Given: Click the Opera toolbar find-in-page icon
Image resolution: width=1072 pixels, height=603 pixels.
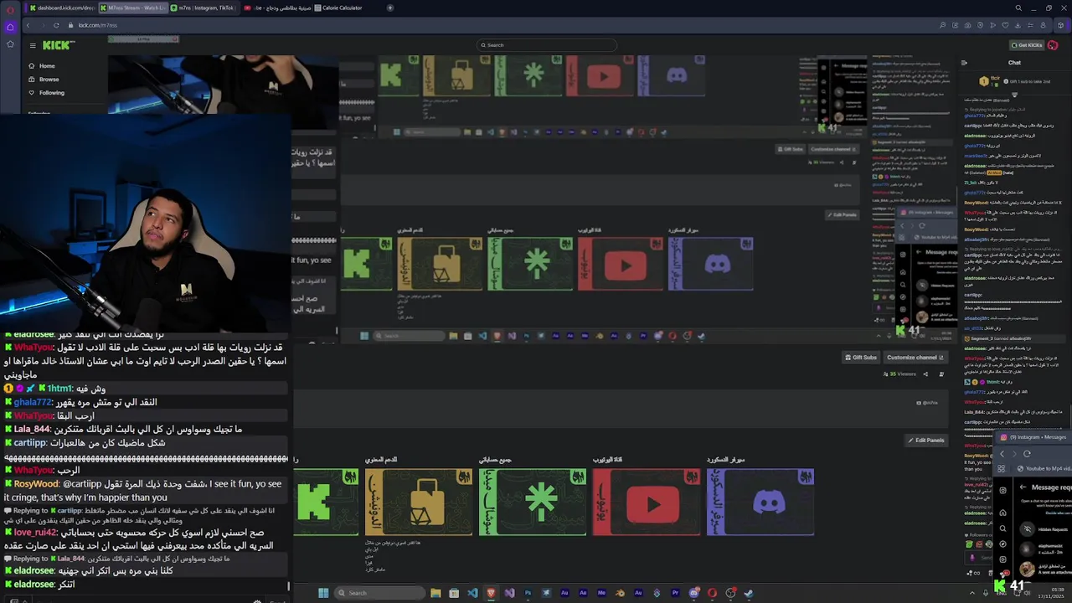Looking at the screenshot, I should point(942,25).
